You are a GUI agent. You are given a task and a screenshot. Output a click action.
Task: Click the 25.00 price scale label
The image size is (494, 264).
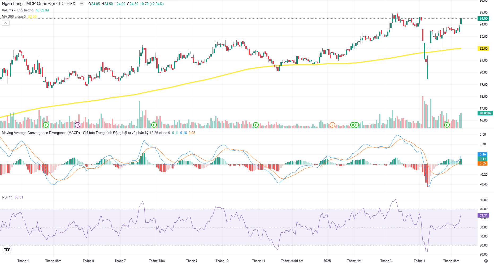point(483,12)
